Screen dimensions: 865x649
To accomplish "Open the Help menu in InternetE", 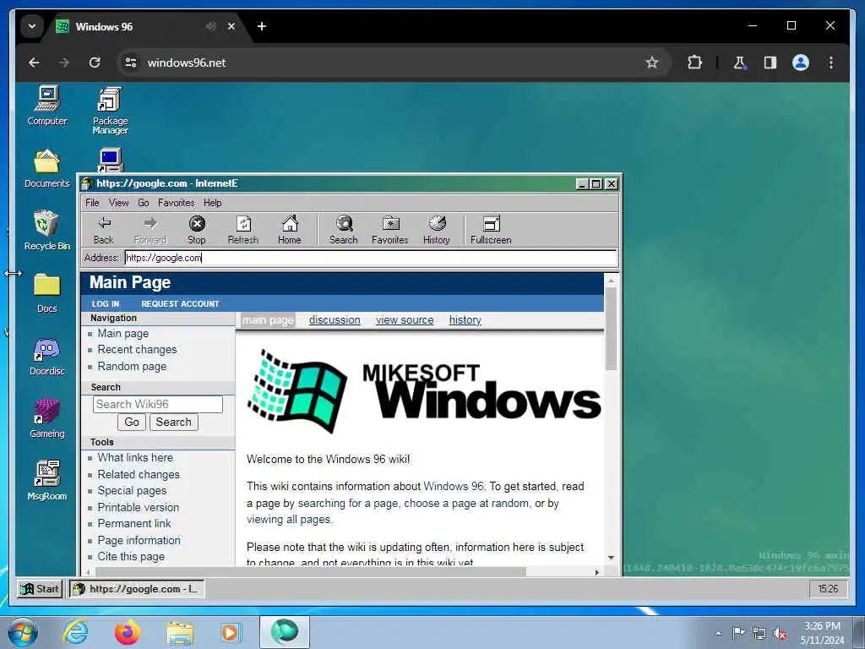I will [212, 203].
